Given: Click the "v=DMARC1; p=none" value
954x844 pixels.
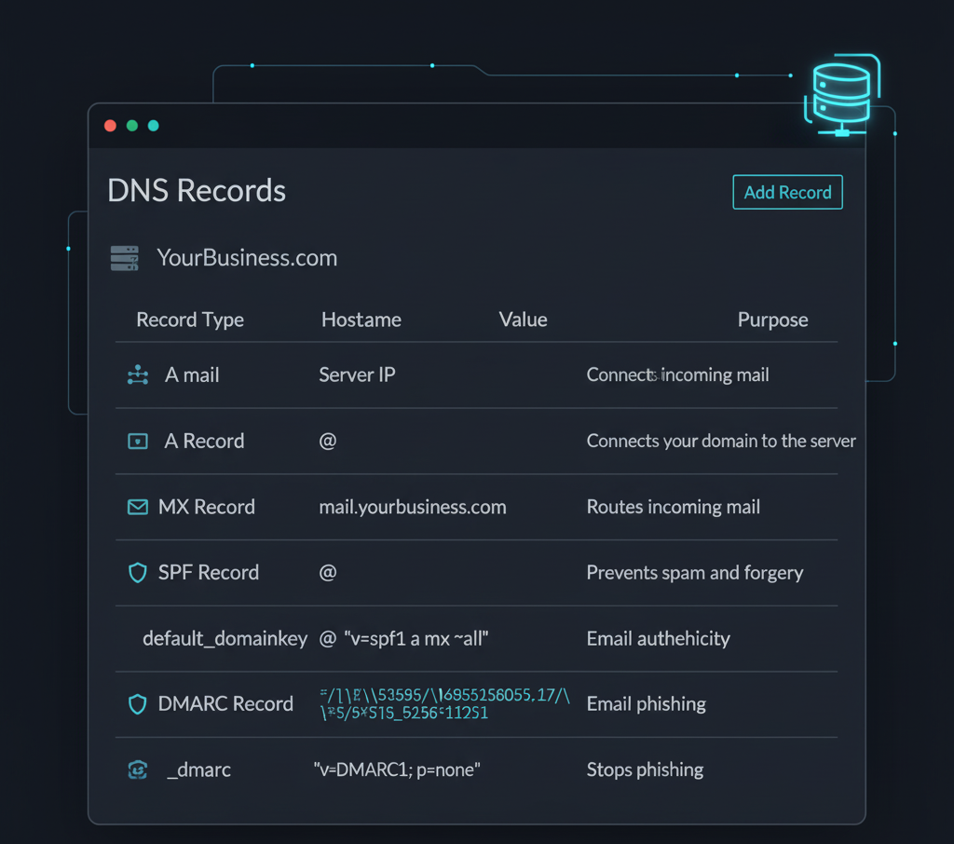Looking at the screenshot, I should tap(397, 770).
